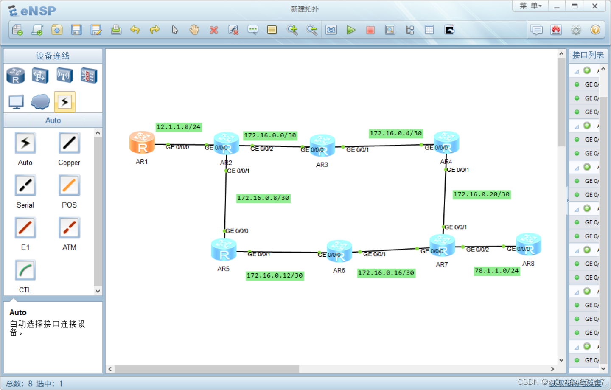Image resolution: width=611 pixels, height=390 pixels.
Task: Select the cloud device category
Action: click(40, 102)
